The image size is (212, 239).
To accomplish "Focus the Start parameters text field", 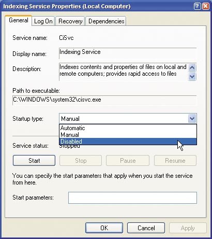I will [x=132, y=198].
